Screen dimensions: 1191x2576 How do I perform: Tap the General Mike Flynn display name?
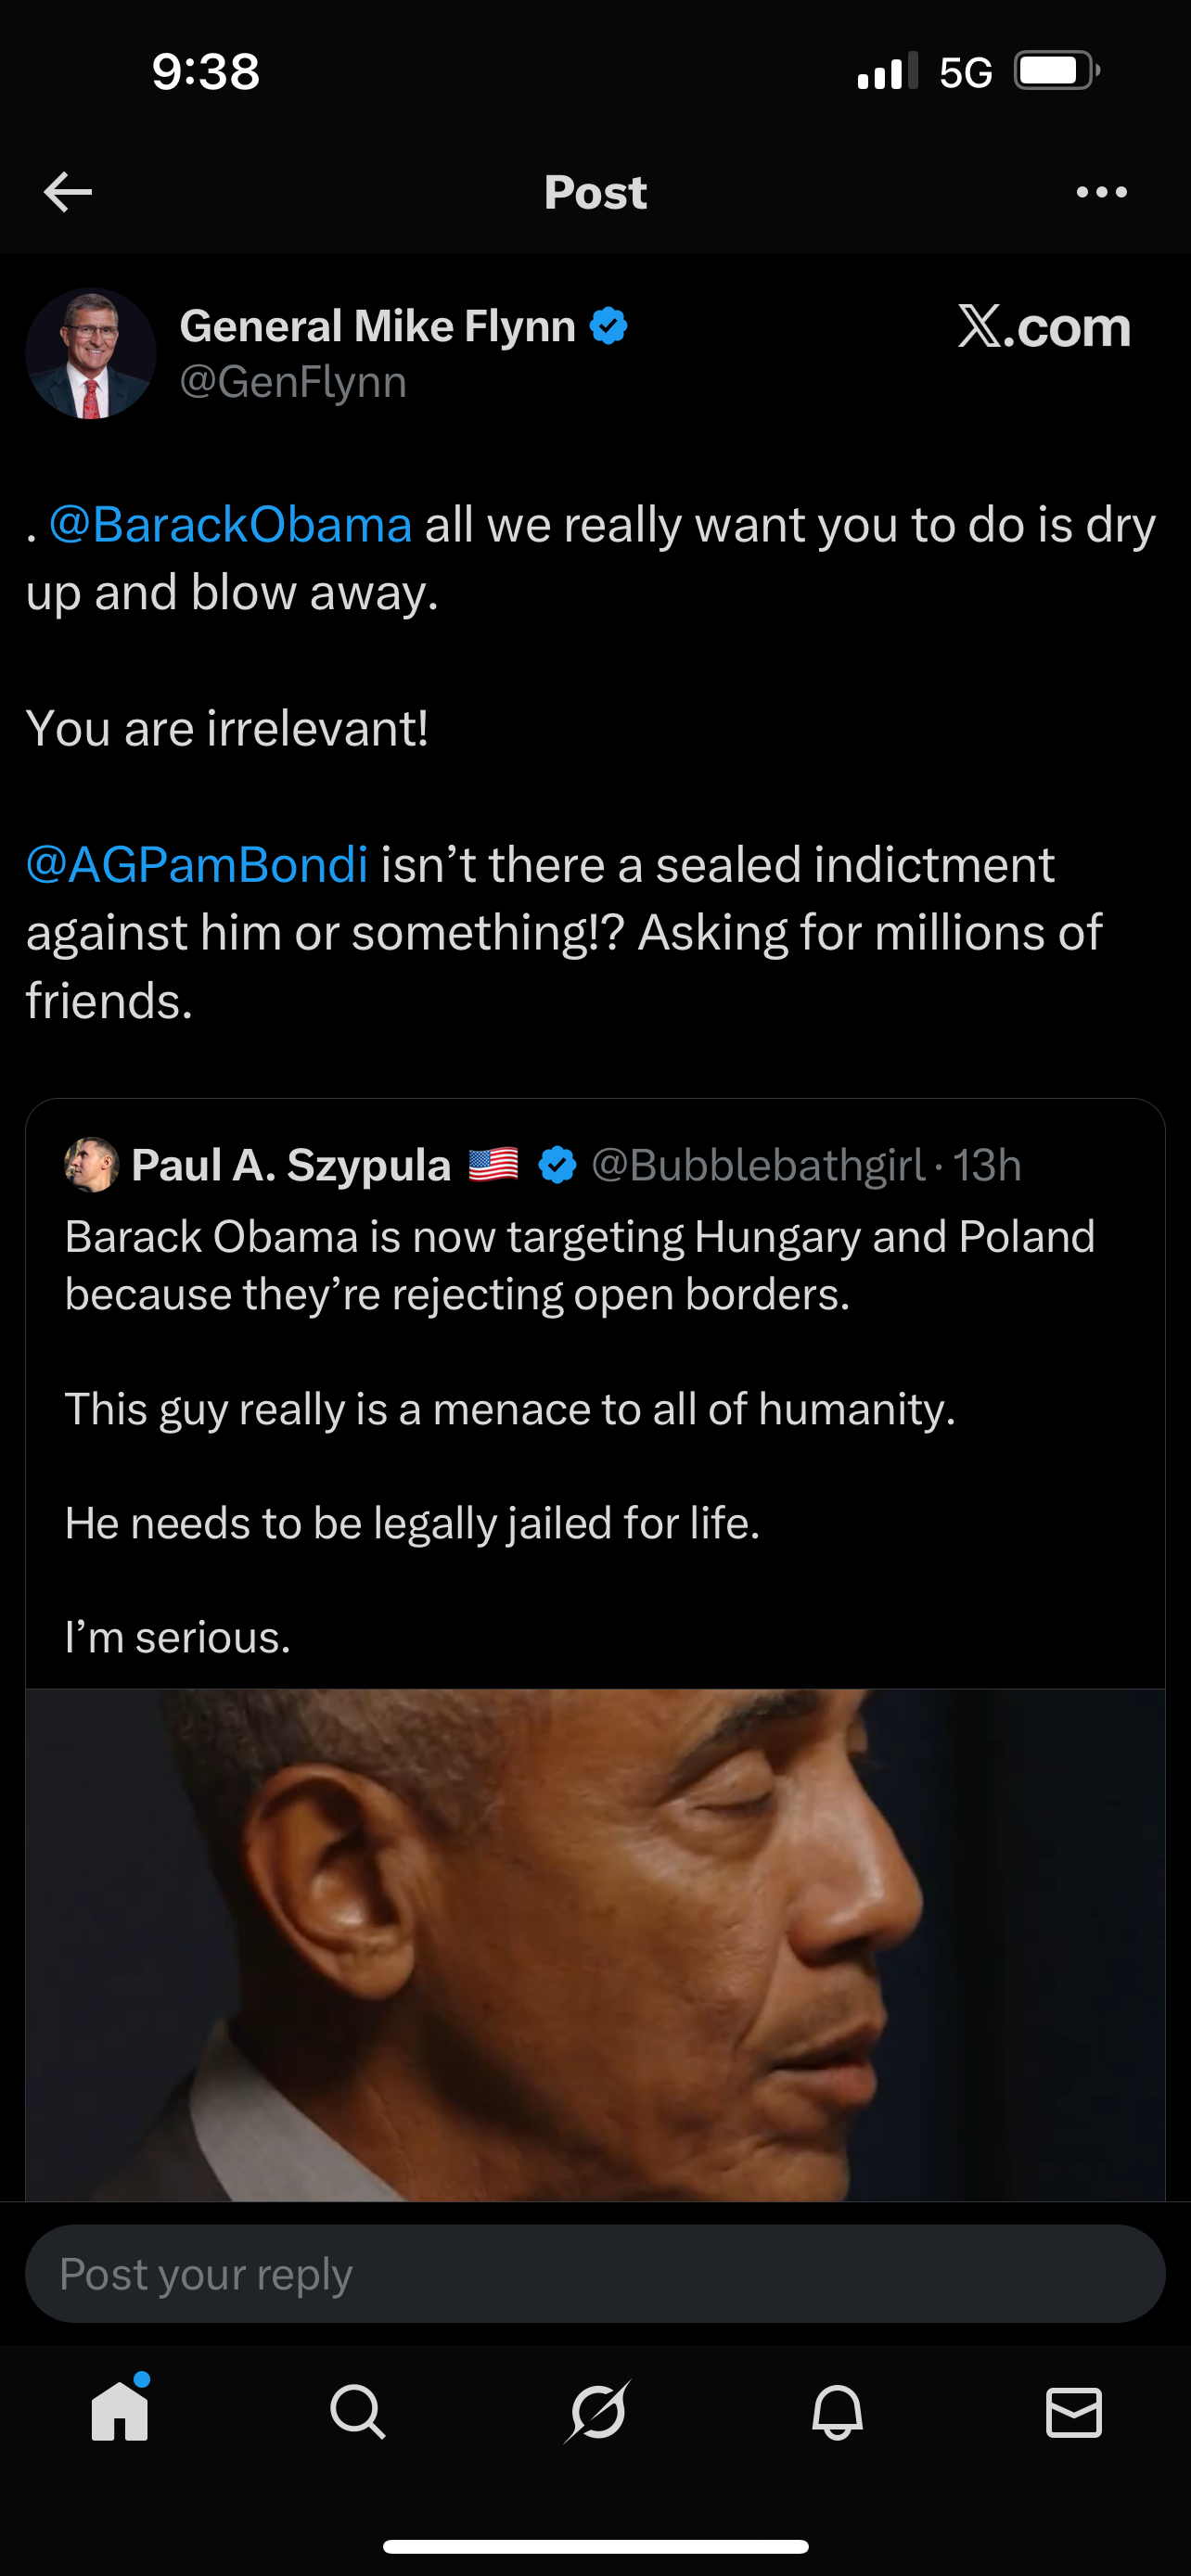click(377, 327)
